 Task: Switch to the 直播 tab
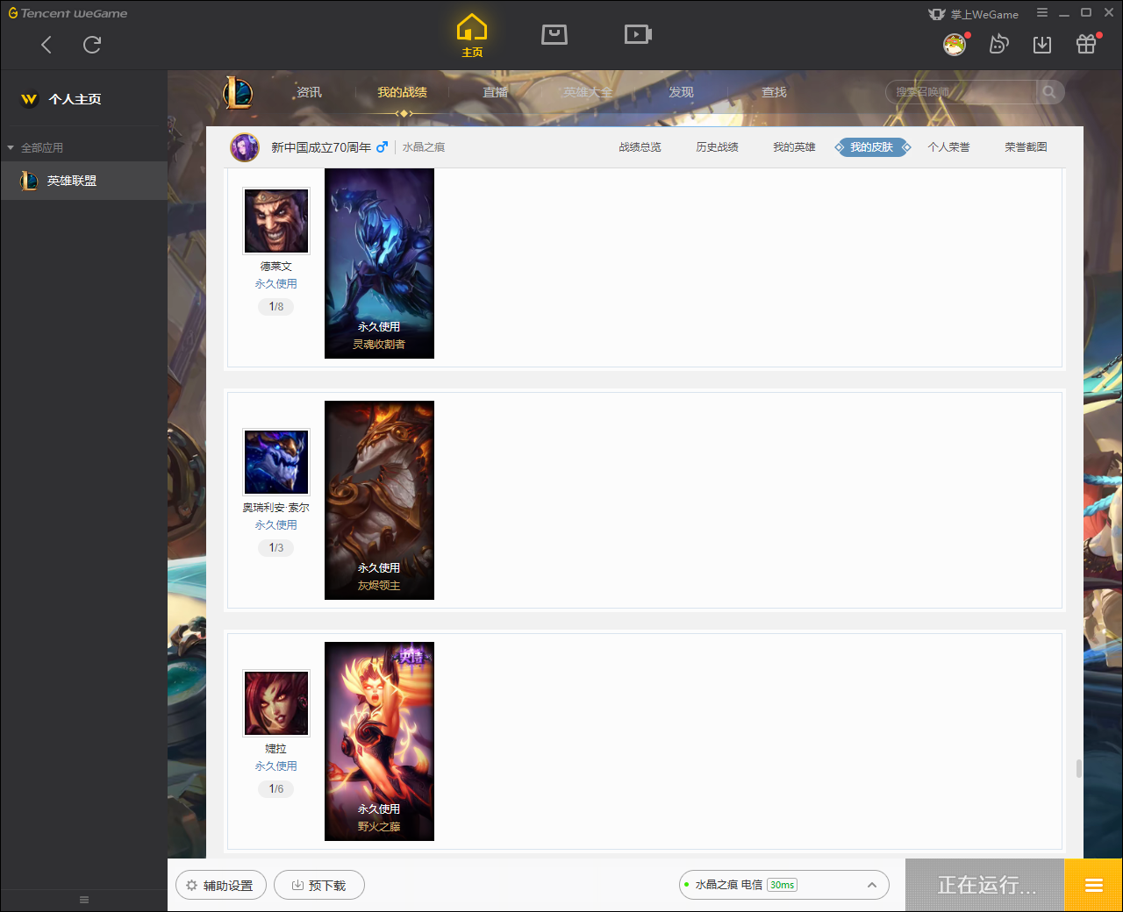click(495, 92)
